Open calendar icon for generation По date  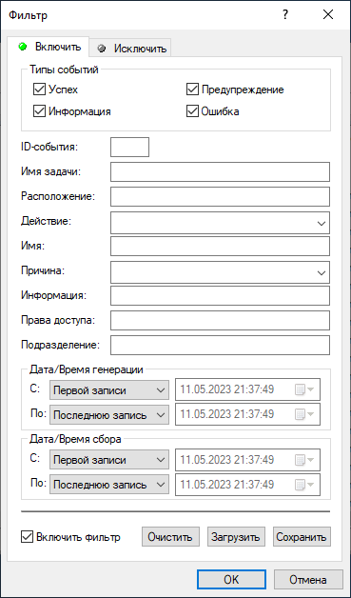pyautogui.click(x=304, y=414)
